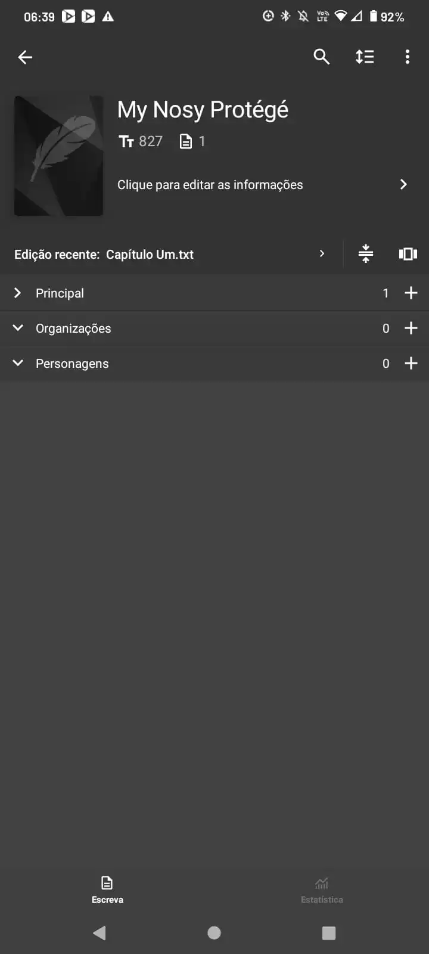The width and height of the screenshot is (429, 954).
Task: Collapse the Personagens folder chevron
Action: point(18,363)
